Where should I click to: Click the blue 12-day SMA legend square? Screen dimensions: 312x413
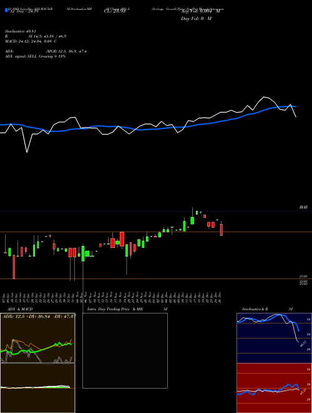click(6, 10)
